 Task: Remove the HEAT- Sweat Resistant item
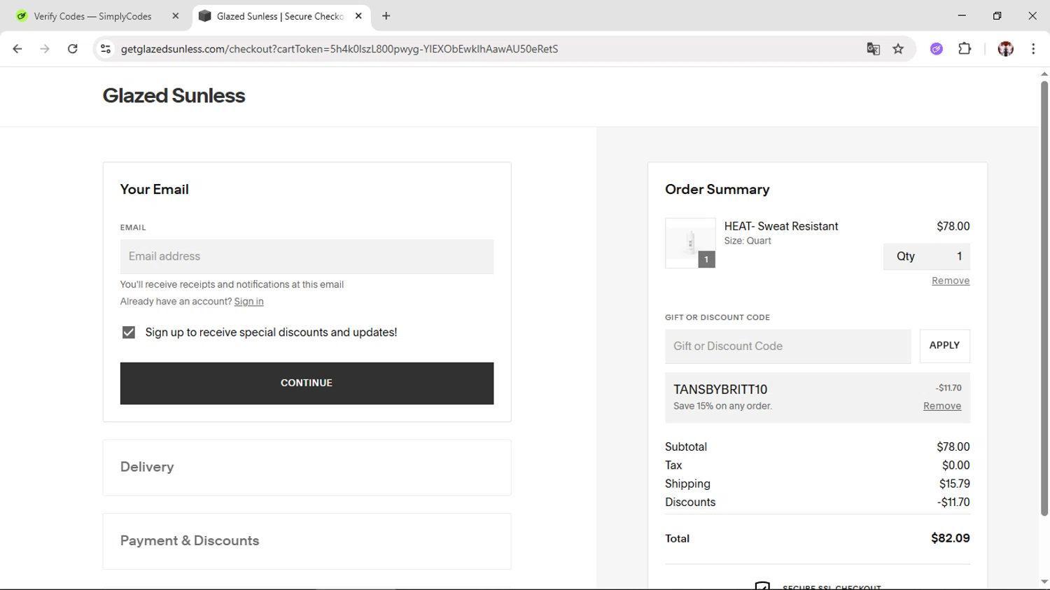click(x=951, y=281)
